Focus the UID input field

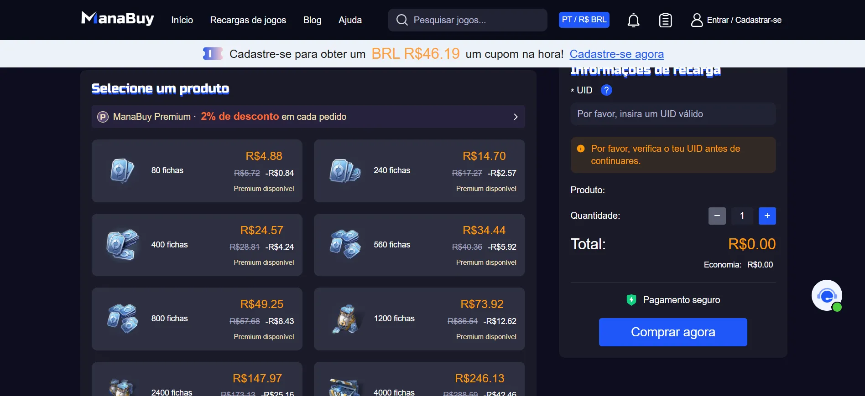[673, 114]
